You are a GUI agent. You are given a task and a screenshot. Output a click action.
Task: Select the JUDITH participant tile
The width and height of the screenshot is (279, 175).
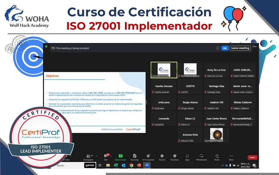(190, 86)
